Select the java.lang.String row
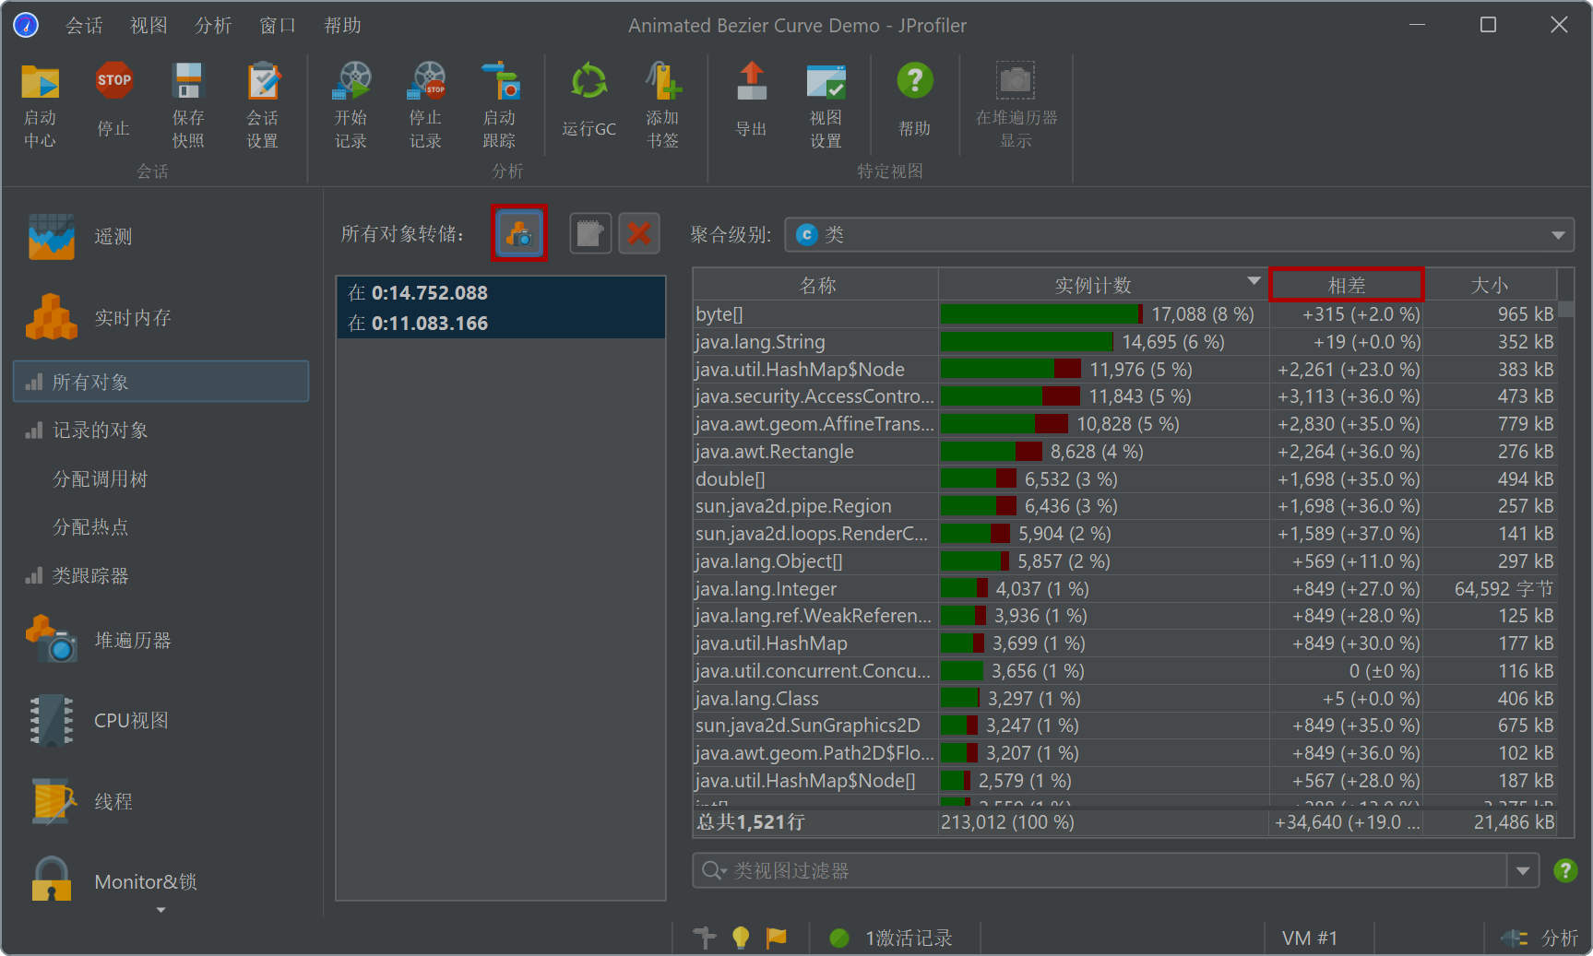The image size is (1593, 956). 1125,342
